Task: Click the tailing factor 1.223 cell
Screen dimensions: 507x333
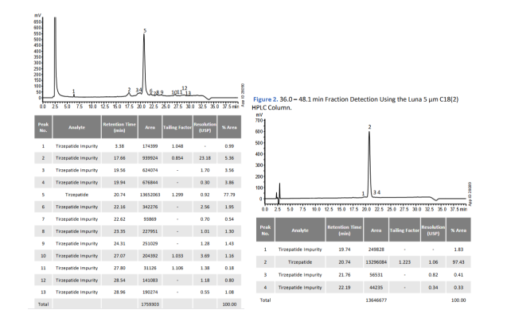Action: pyautogui.click(x=406, y=261)
